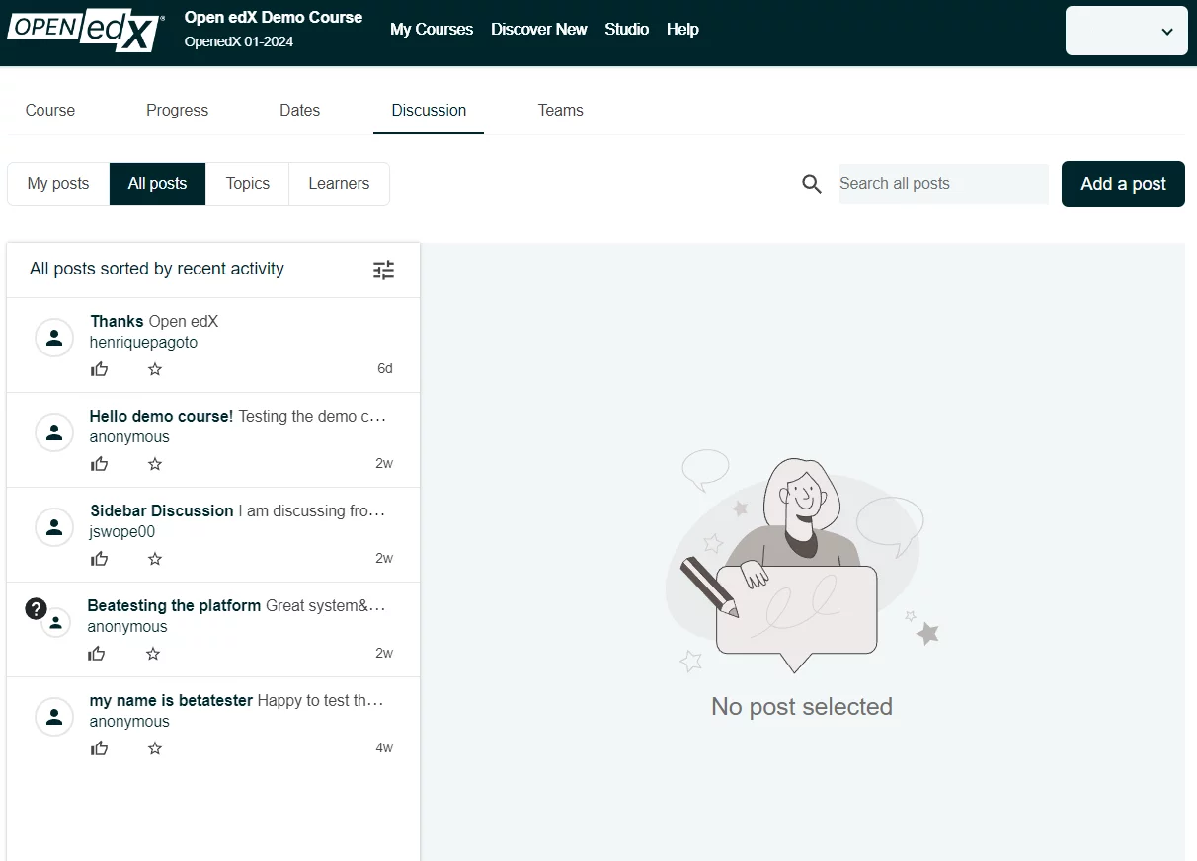Click username 'jswope00'

click(122, 532)
